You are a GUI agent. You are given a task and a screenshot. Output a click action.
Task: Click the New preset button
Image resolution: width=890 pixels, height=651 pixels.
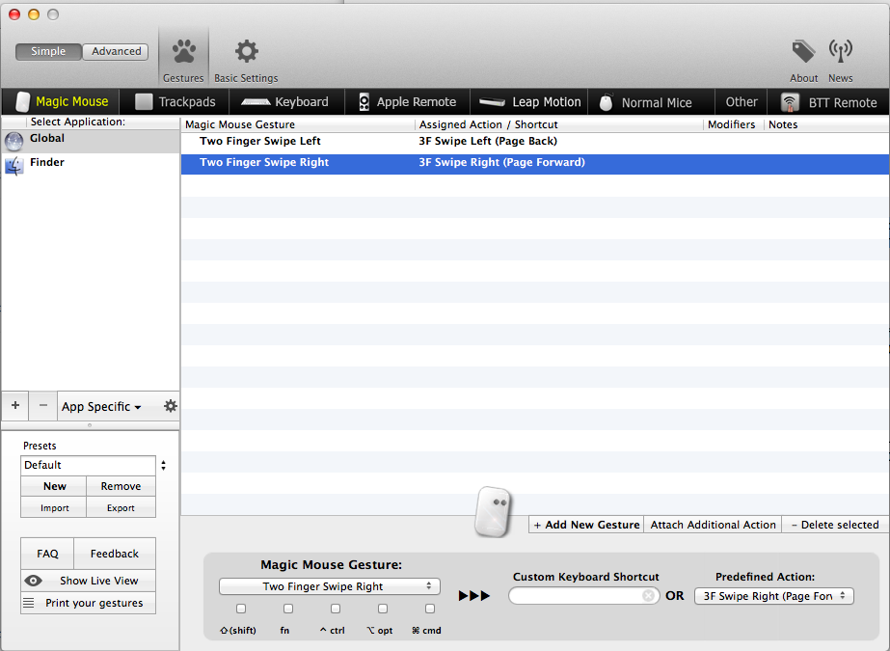pos(54,486)
